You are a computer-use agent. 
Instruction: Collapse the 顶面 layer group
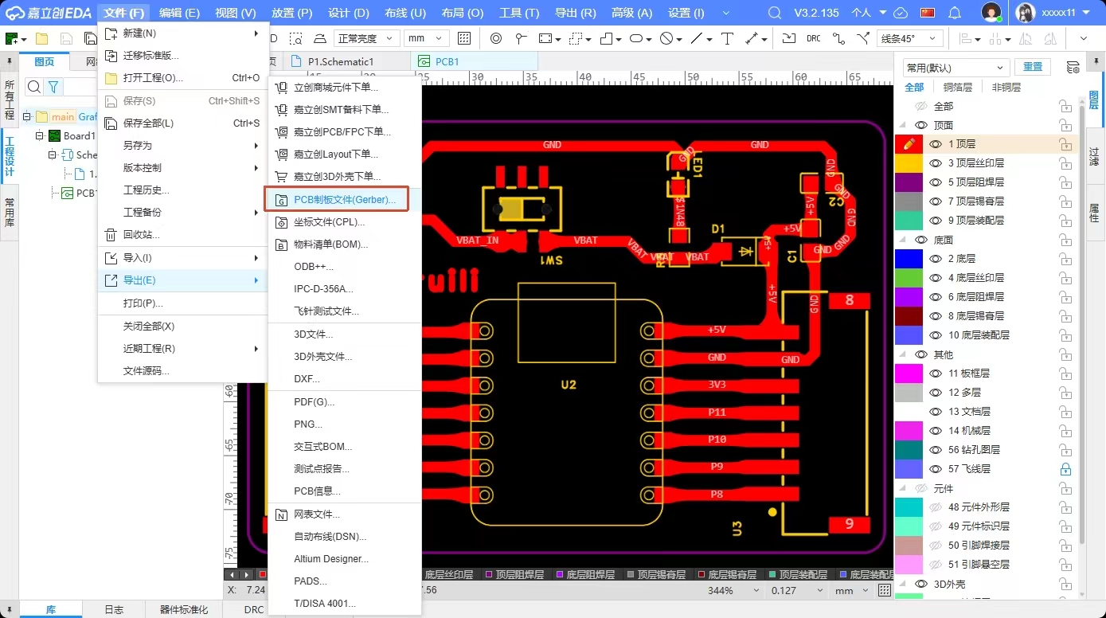click(x=903, y=125)
